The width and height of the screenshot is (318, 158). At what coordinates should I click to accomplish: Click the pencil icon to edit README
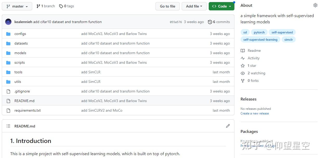(x=228, y=126)
